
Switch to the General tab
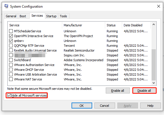coord(11,16)
